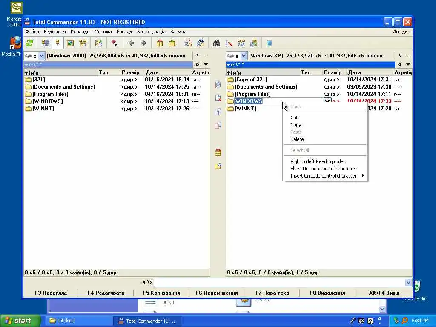The height and width of the screenshot is (327, 436).
Task: Click the last blue notepad toolbar icon
Action: point(270,43)
